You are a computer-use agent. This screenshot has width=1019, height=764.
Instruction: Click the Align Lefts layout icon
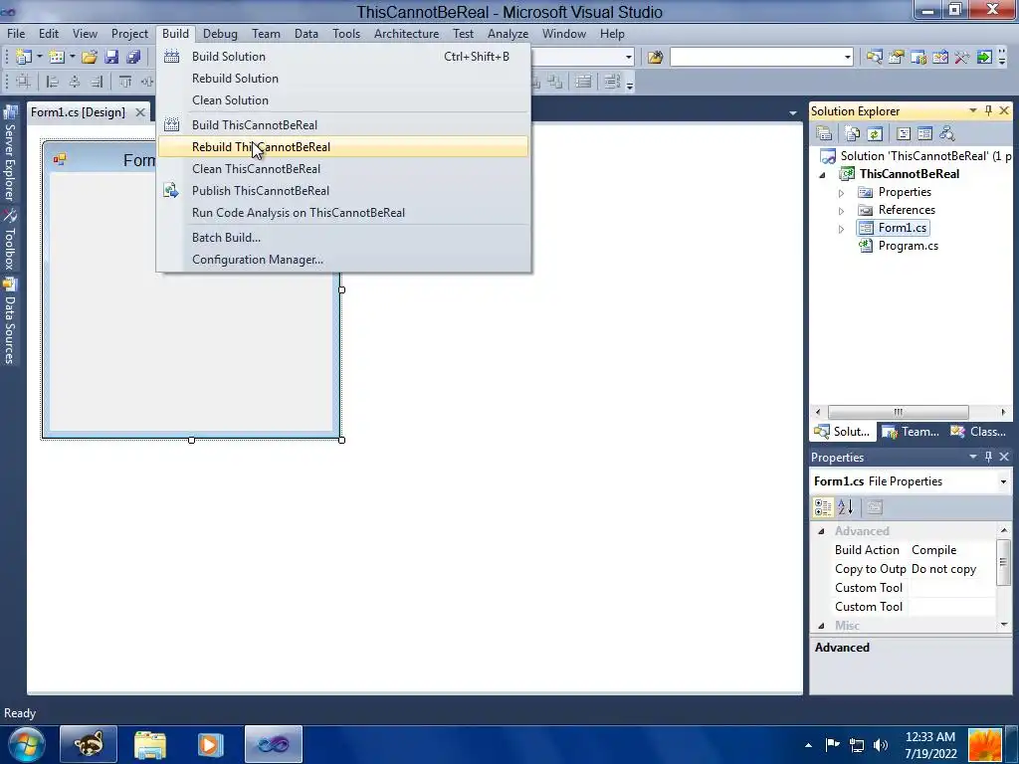point(53,82)
